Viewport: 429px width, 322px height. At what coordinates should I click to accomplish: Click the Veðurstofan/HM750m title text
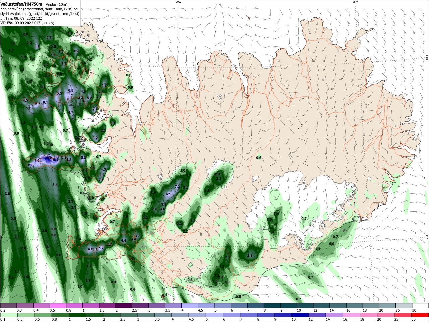[x=21, y=4]
